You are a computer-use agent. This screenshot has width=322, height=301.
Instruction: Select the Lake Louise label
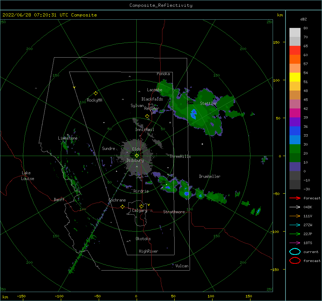28,176
